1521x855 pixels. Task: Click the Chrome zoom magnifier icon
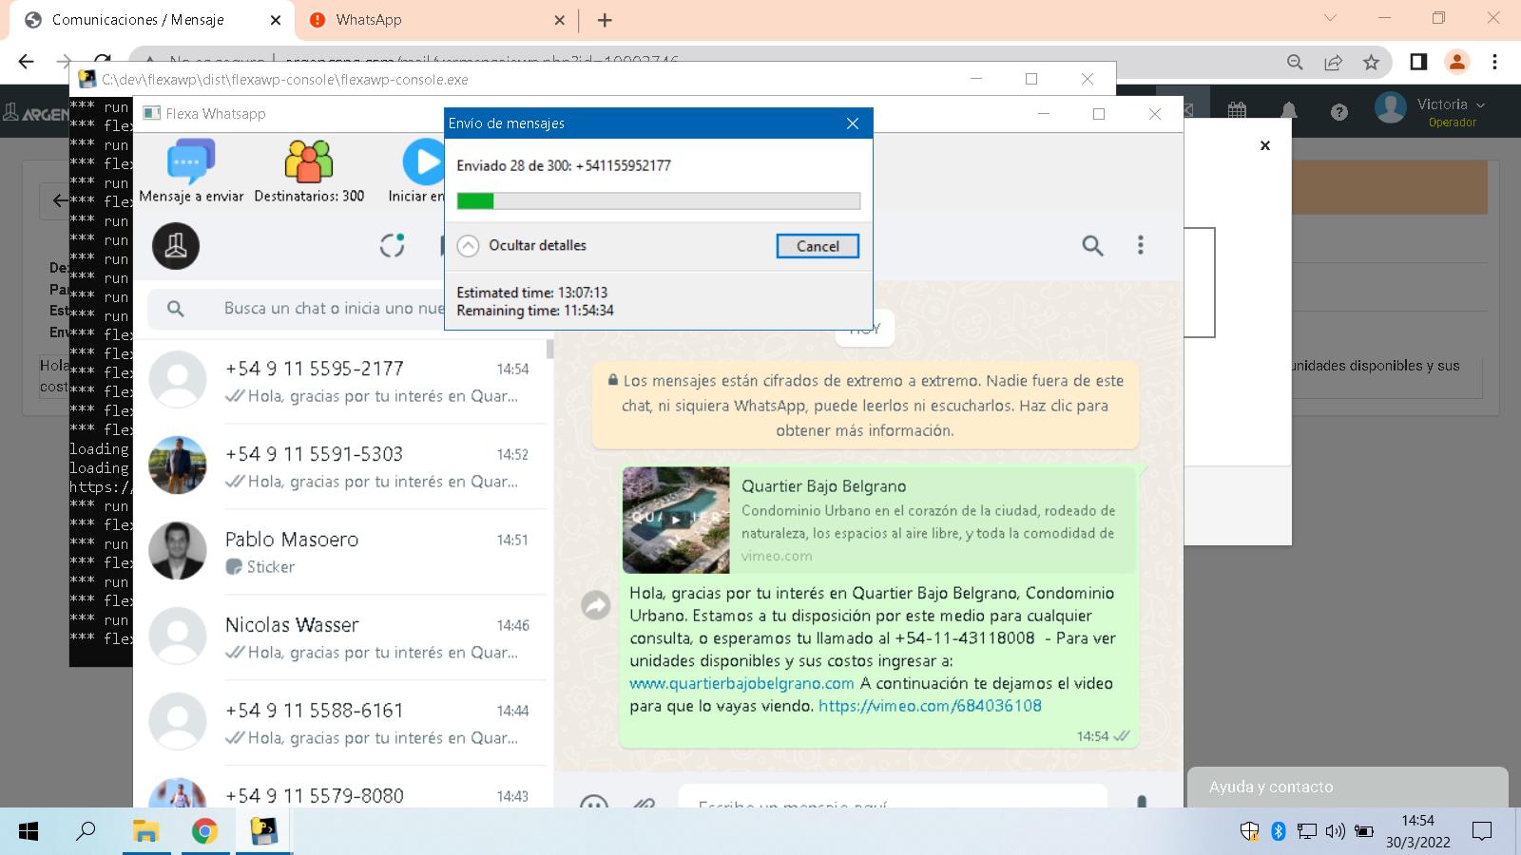[x=1295, y=62]
